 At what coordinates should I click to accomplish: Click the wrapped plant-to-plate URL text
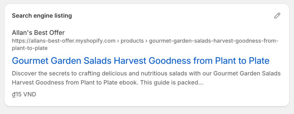(x=30, y=48)
